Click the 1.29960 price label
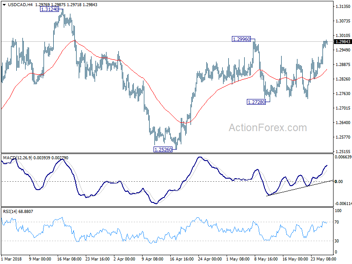The width and height of the screenshot is (352, 264). point(241,39)
